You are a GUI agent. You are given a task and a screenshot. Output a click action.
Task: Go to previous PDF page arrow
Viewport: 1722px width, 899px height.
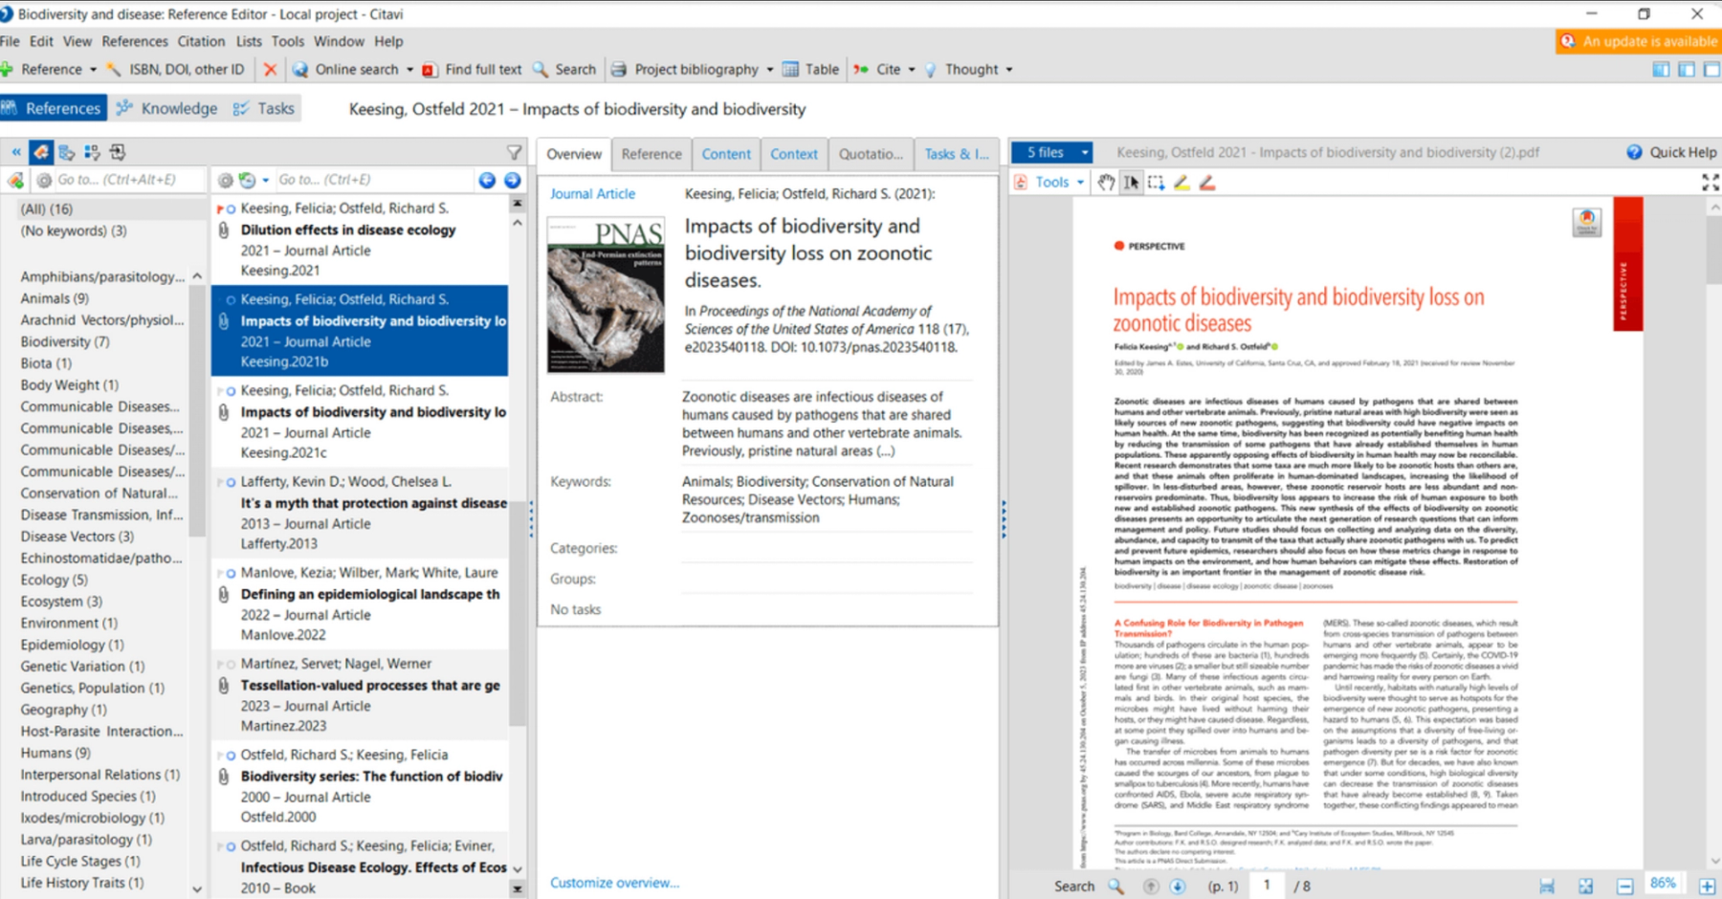[1151, 887]
